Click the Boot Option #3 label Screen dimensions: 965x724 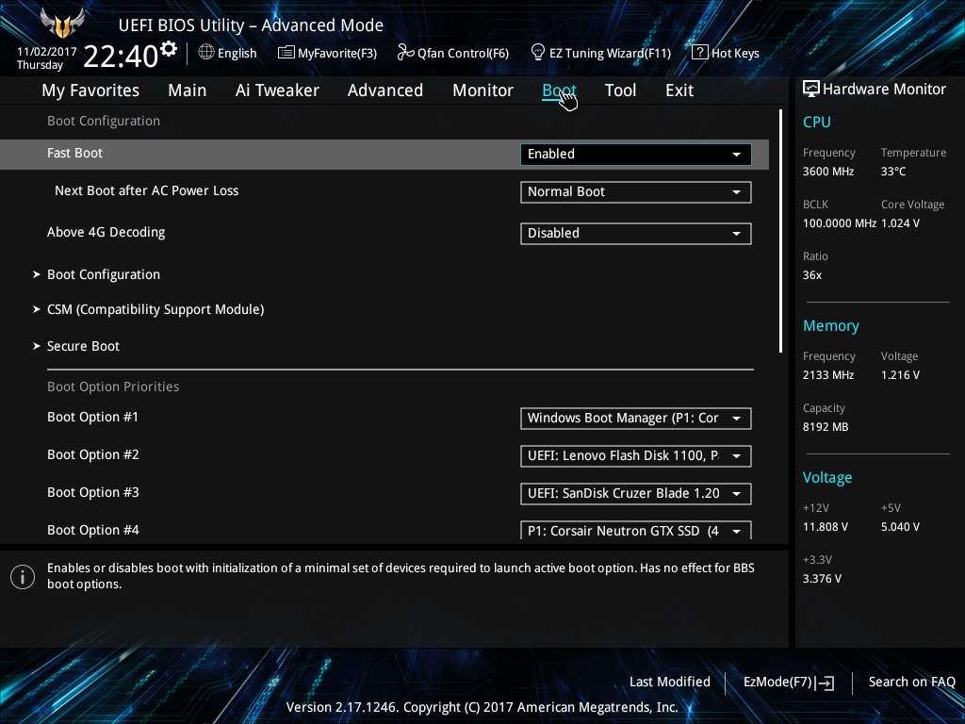[93, 492]
